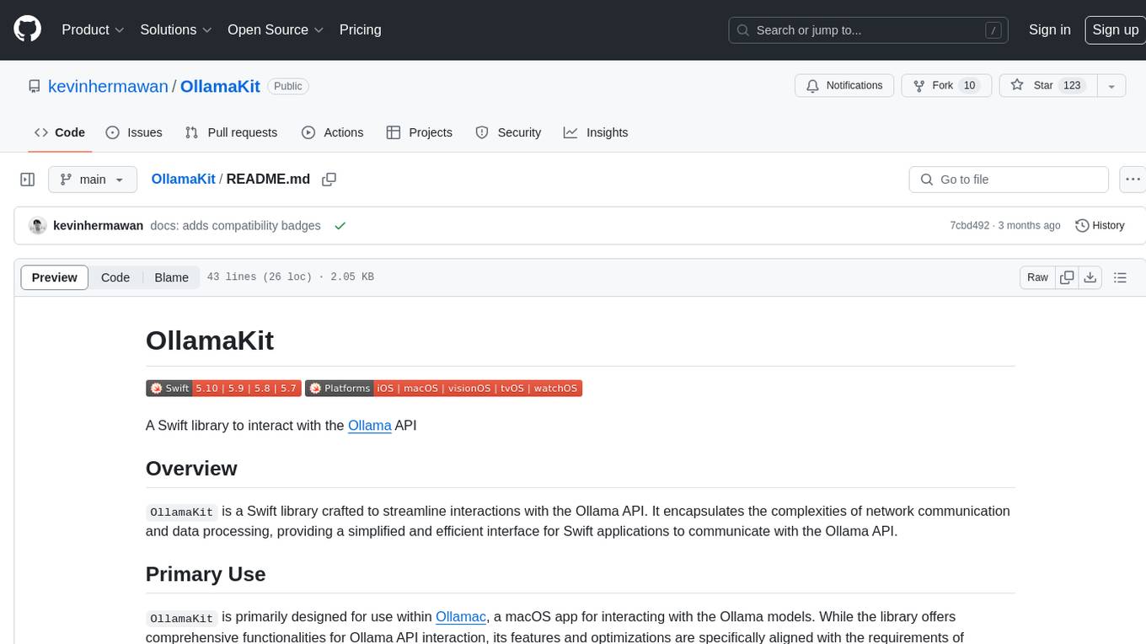Select the Blame view
Viewport: 1146px width, 644px height.
(171, 277)
